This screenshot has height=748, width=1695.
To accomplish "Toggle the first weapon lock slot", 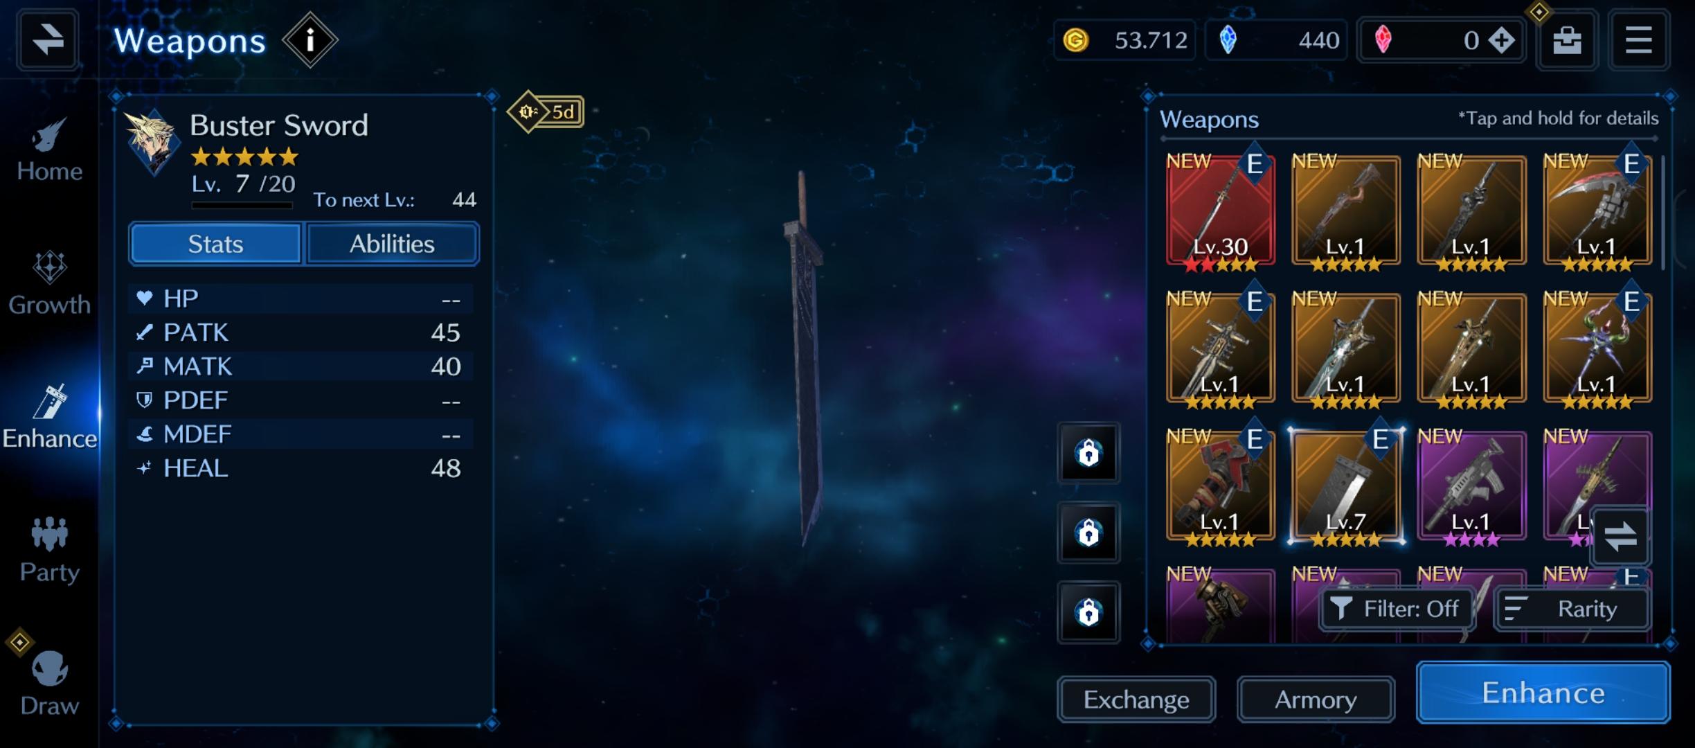I will (x=1088, y=453).
